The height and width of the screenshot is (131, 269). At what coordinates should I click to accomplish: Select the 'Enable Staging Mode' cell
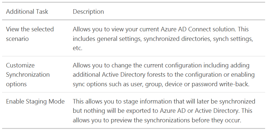pos(35,101)
